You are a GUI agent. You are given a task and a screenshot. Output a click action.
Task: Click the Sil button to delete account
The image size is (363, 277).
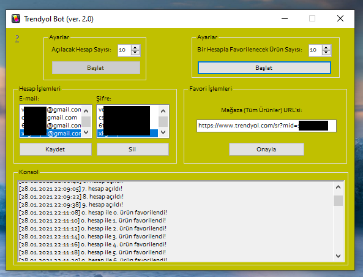tap(133, 150)
